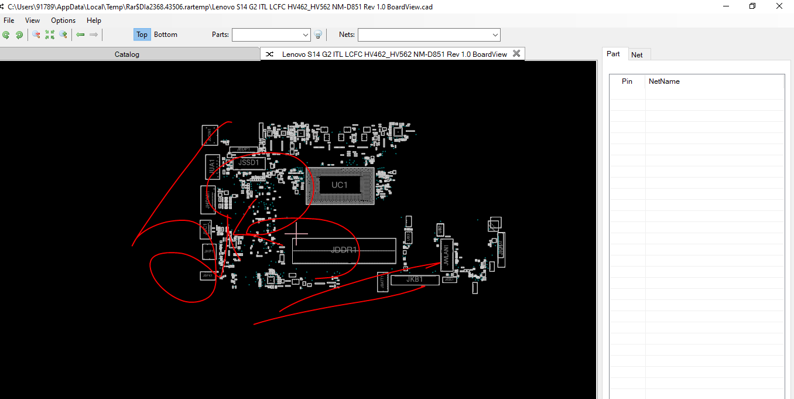Select the JWLAN1 connector component
Viewport: 794px width, 399px height.
click(x=447, y=255)
